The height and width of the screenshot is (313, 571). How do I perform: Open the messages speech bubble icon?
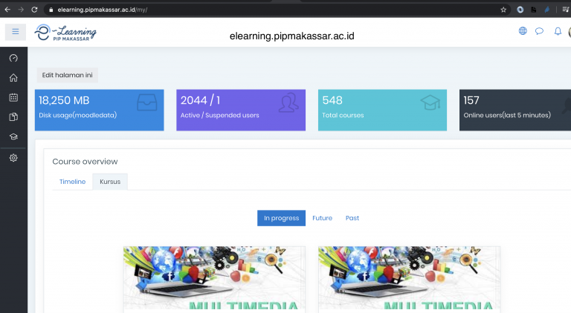[539, 31]
